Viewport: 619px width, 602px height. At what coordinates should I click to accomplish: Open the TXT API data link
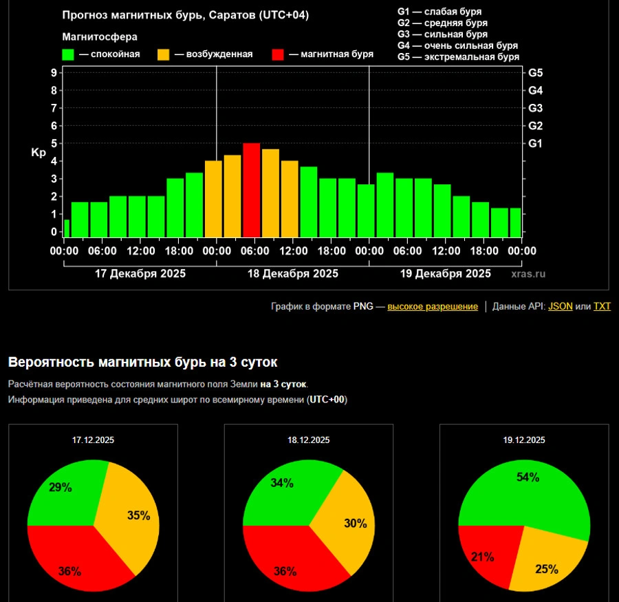(x=602, y=306)
